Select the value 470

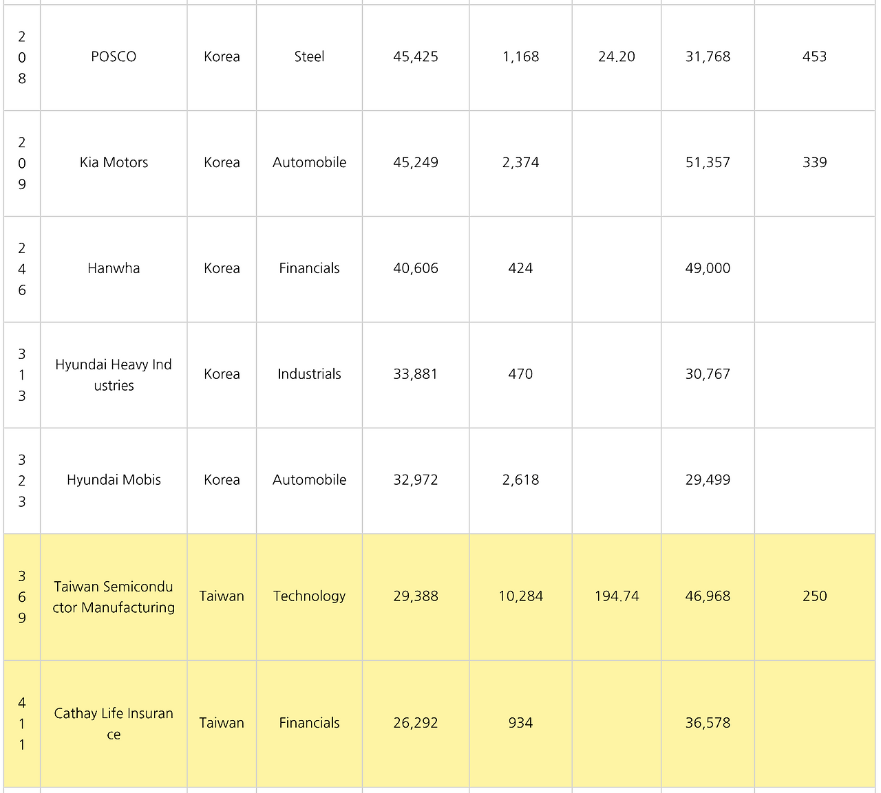click(x=520, y=375)
